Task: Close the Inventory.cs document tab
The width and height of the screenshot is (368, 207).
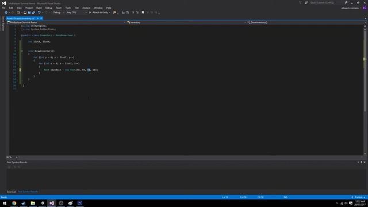Action: pos(41,18)
